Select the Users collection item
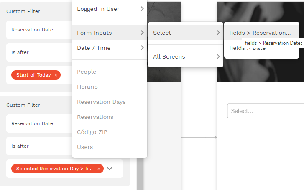The width and height of the screenshot is (304, 190). tap(85, 147)
